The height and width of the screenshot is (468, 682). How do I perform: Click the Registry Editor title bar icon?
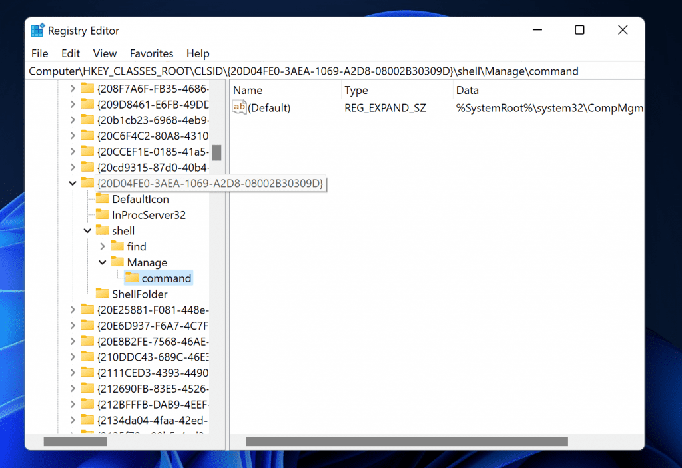[37, 30]
